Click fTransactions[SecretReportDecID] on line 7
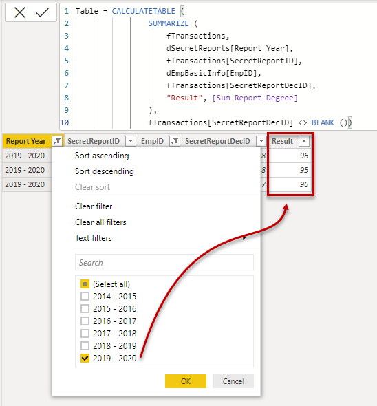Viewport: 377px width, 406px height. click(239, 85)
